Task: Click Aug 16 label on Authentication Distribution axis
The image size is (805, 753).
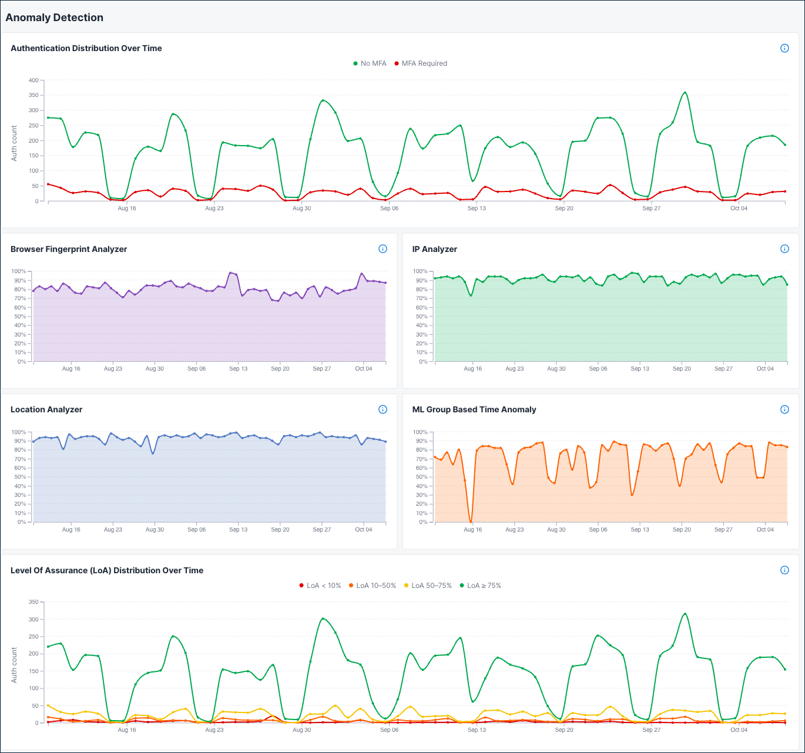Action: 127,209
